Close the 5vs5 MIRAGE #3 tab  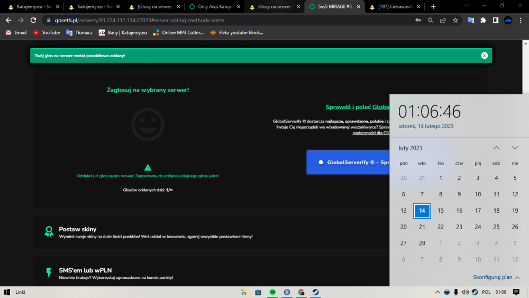coord(358,7)
